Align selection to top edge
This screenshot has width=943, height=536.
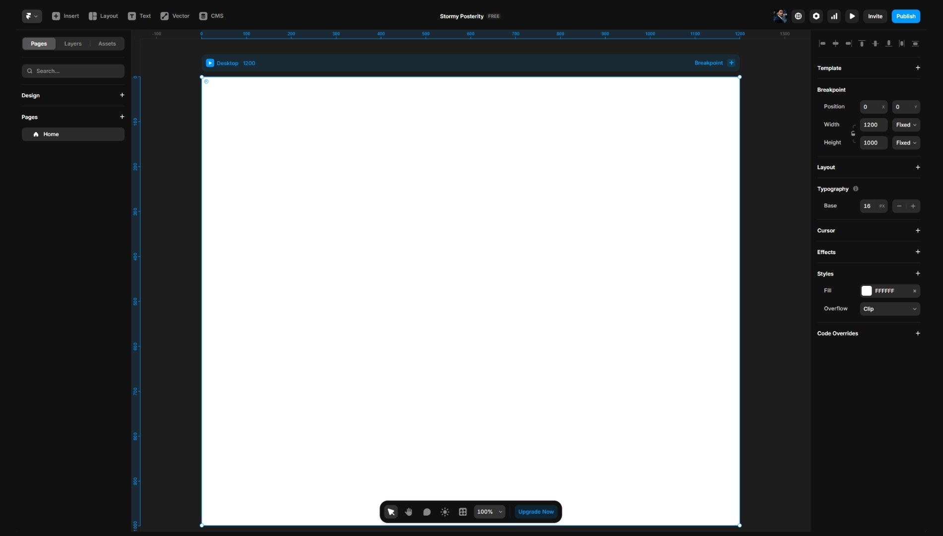click(863, 44)
